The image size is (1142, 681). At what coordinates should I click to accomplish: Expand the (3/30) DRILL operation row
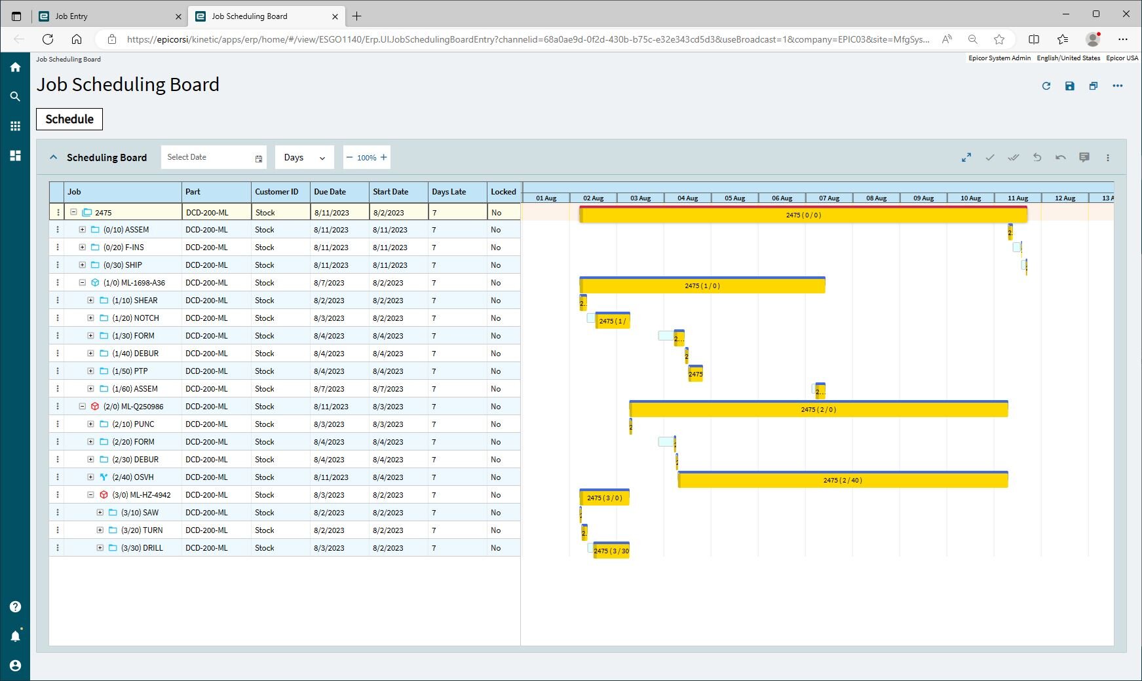click(x=100, y=548)
